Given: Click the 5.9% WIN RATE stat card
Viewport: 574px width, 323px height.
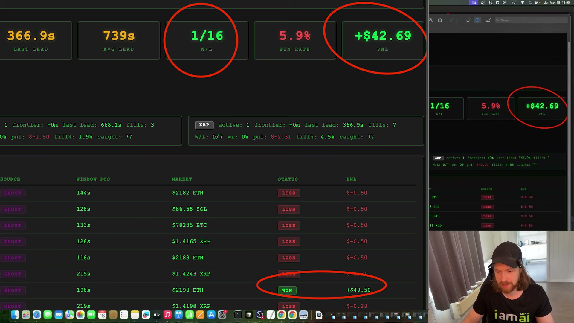Looking at the screenshot, I should [295, 40].
